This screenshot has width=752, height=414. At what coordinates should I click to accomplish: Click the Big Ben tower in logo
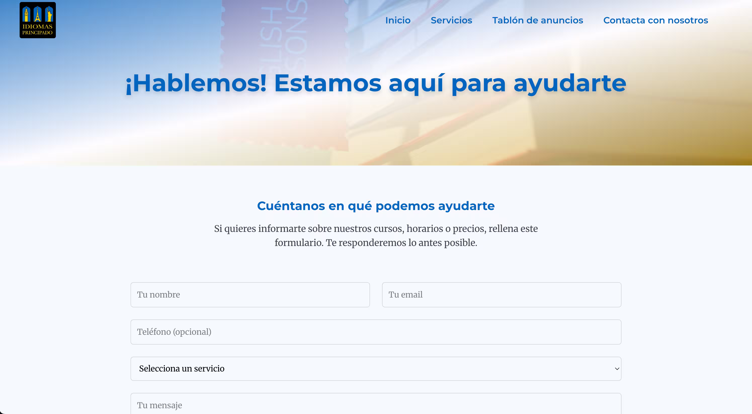click(x=26, y=15)
